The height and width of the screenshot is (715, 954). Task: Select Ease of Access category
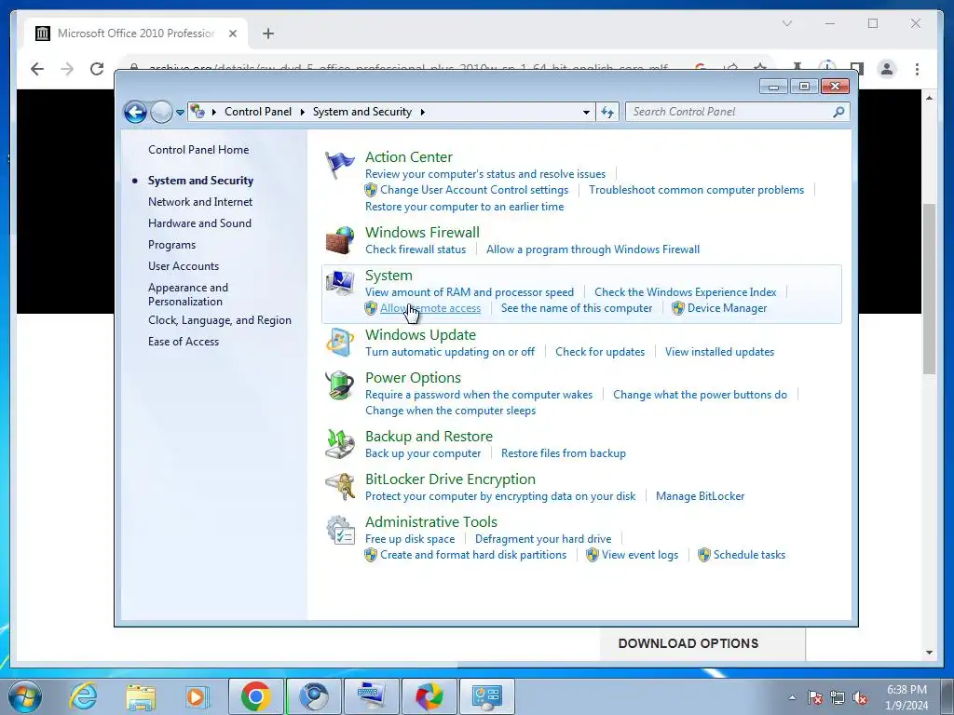tap(184, 342)
